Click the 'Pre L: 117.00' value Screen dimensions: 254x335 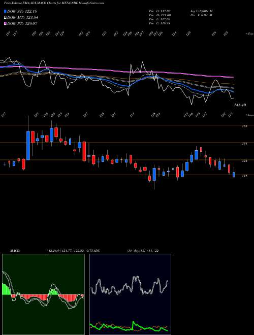(160, 19)
